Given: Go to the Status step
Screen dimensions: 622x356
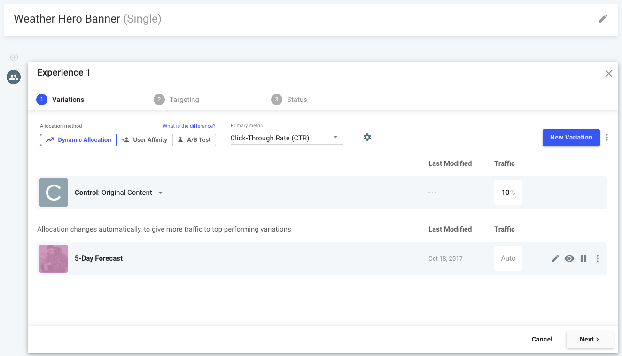Looking at the screenshot, I should (289, 100).
